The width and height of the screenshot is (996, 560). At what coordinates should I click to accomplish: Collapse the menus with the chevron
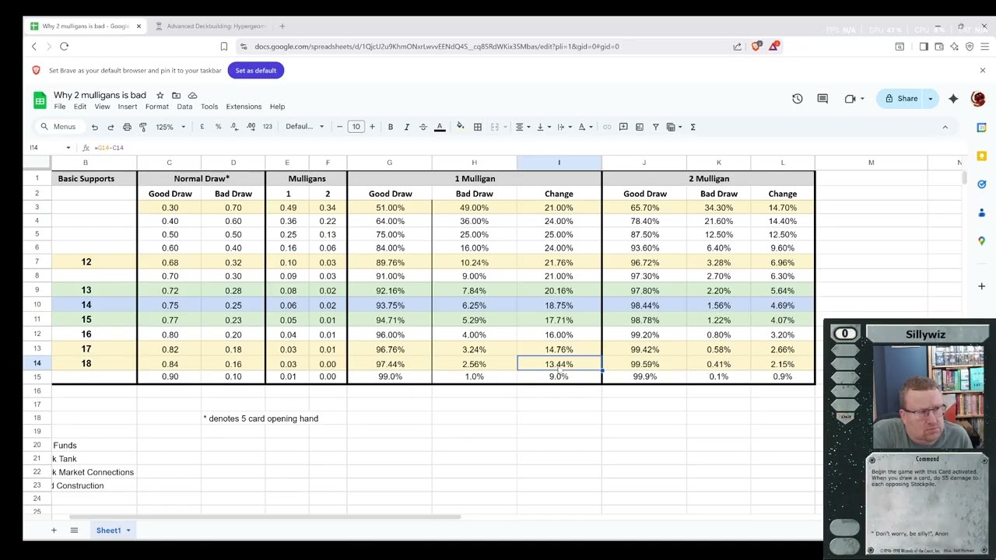(x=945, y=127)
